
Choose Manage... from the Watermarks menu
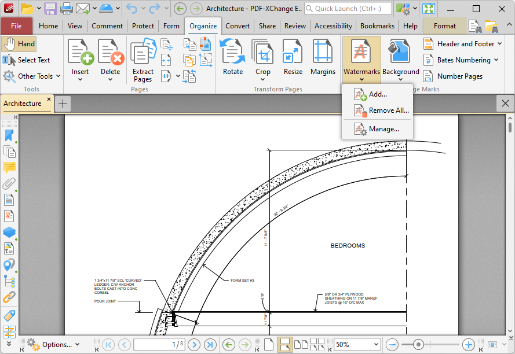click(377, 129)
